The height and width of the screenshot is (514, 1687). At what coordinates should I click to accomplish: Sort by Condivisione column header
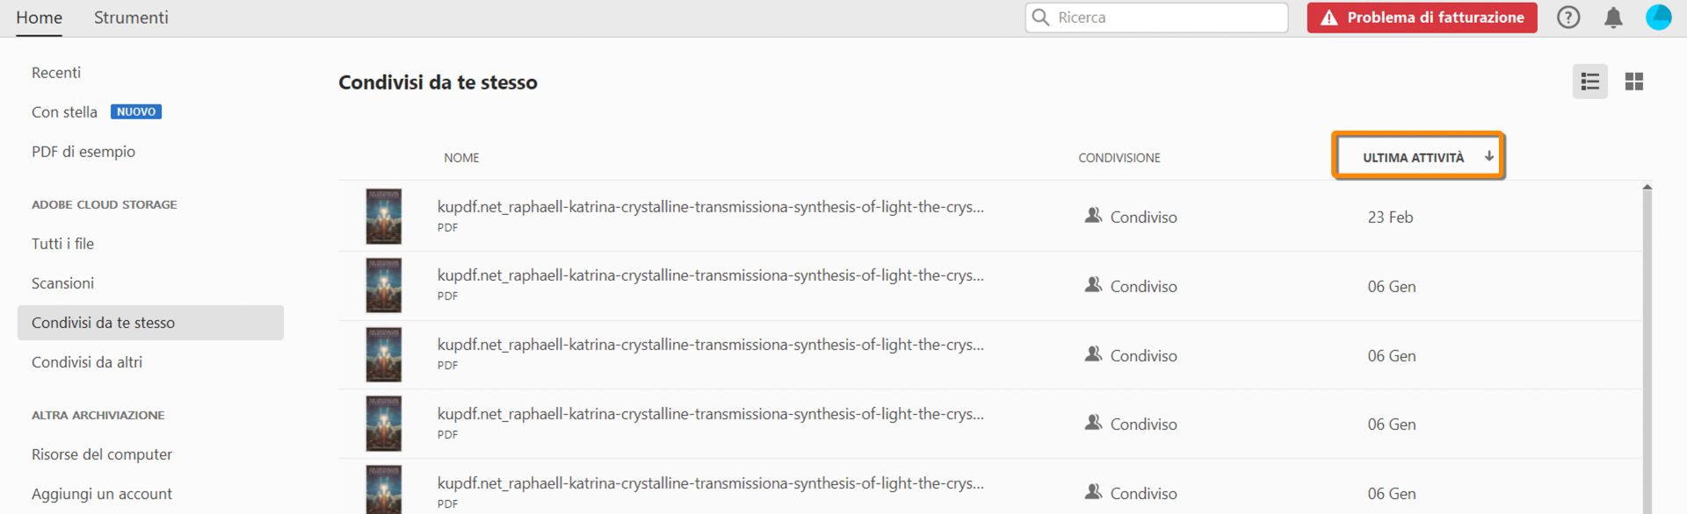pyautogui.click(x=1119, y=158)
